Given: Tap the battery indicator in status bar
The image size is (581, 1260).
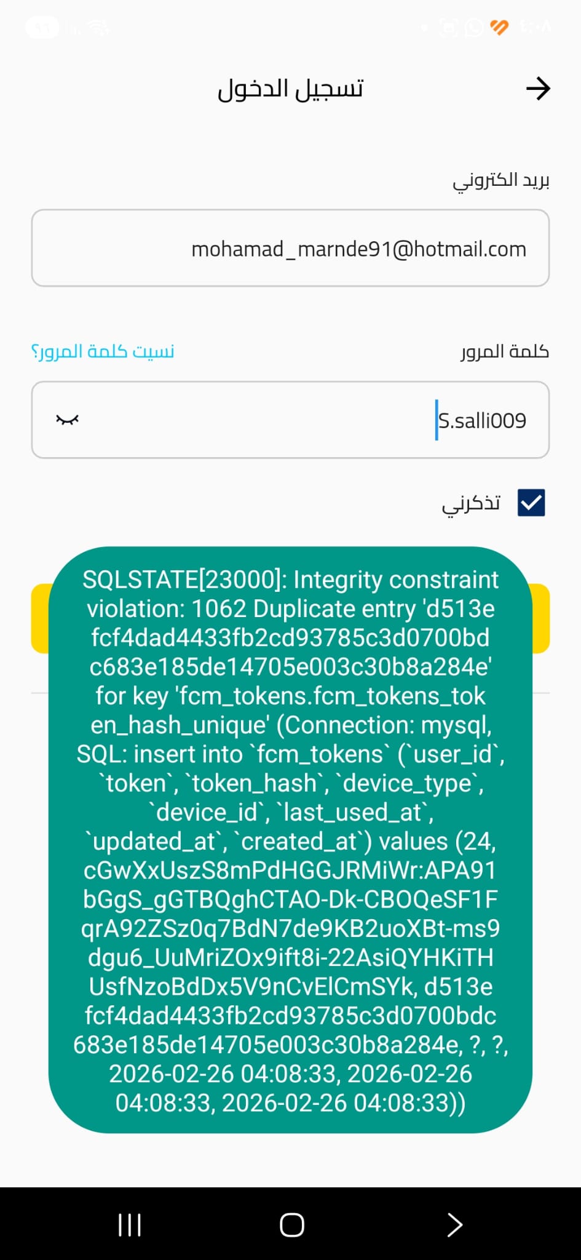Looking at the screenshot, I should pyautogui.click(x=42, y=27).
